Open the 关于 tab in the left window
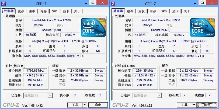The width and height of the screenshot is (219, 109). pyautogui.click(x=77, y=11)
